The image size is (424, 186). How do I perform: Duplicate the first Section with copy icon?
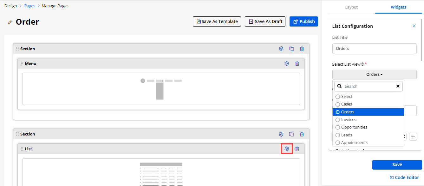291,49
